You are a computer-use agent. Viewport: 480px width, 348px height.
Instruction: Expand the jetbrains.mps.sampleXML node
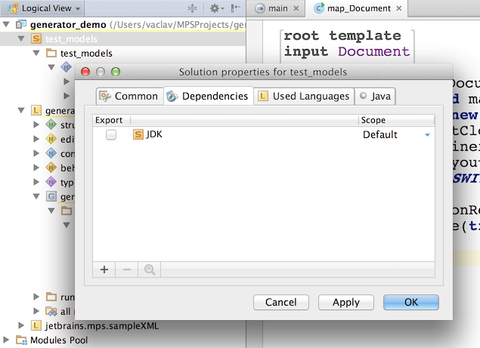[21, 325]
